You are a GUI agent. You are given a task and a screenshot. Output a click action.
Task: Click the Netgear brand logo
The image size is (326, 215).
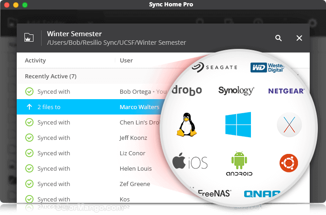(x=286, y=91)
